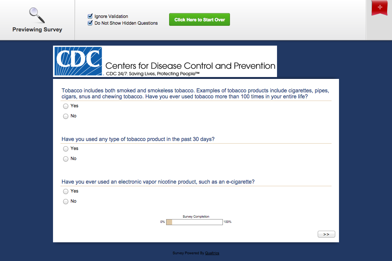392x261 pixels.
Task: Select Yes for tobacco used 100 times question
Action: [66, 106]
